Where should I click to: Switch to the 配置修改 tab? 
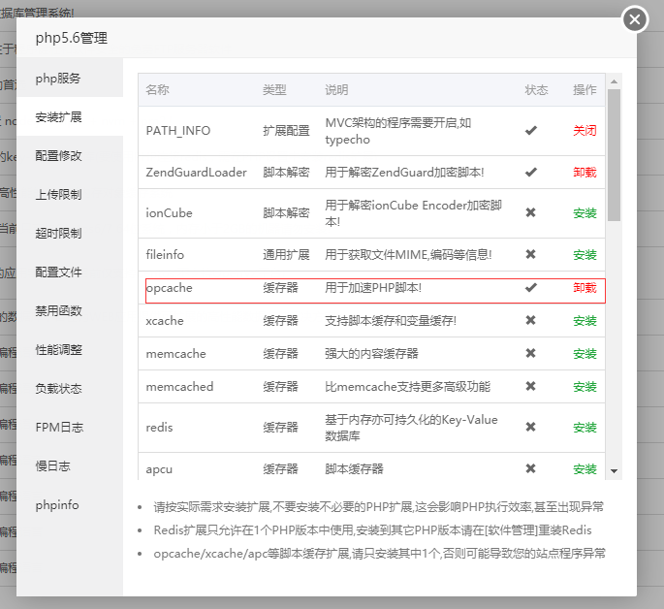coord(58,155)
